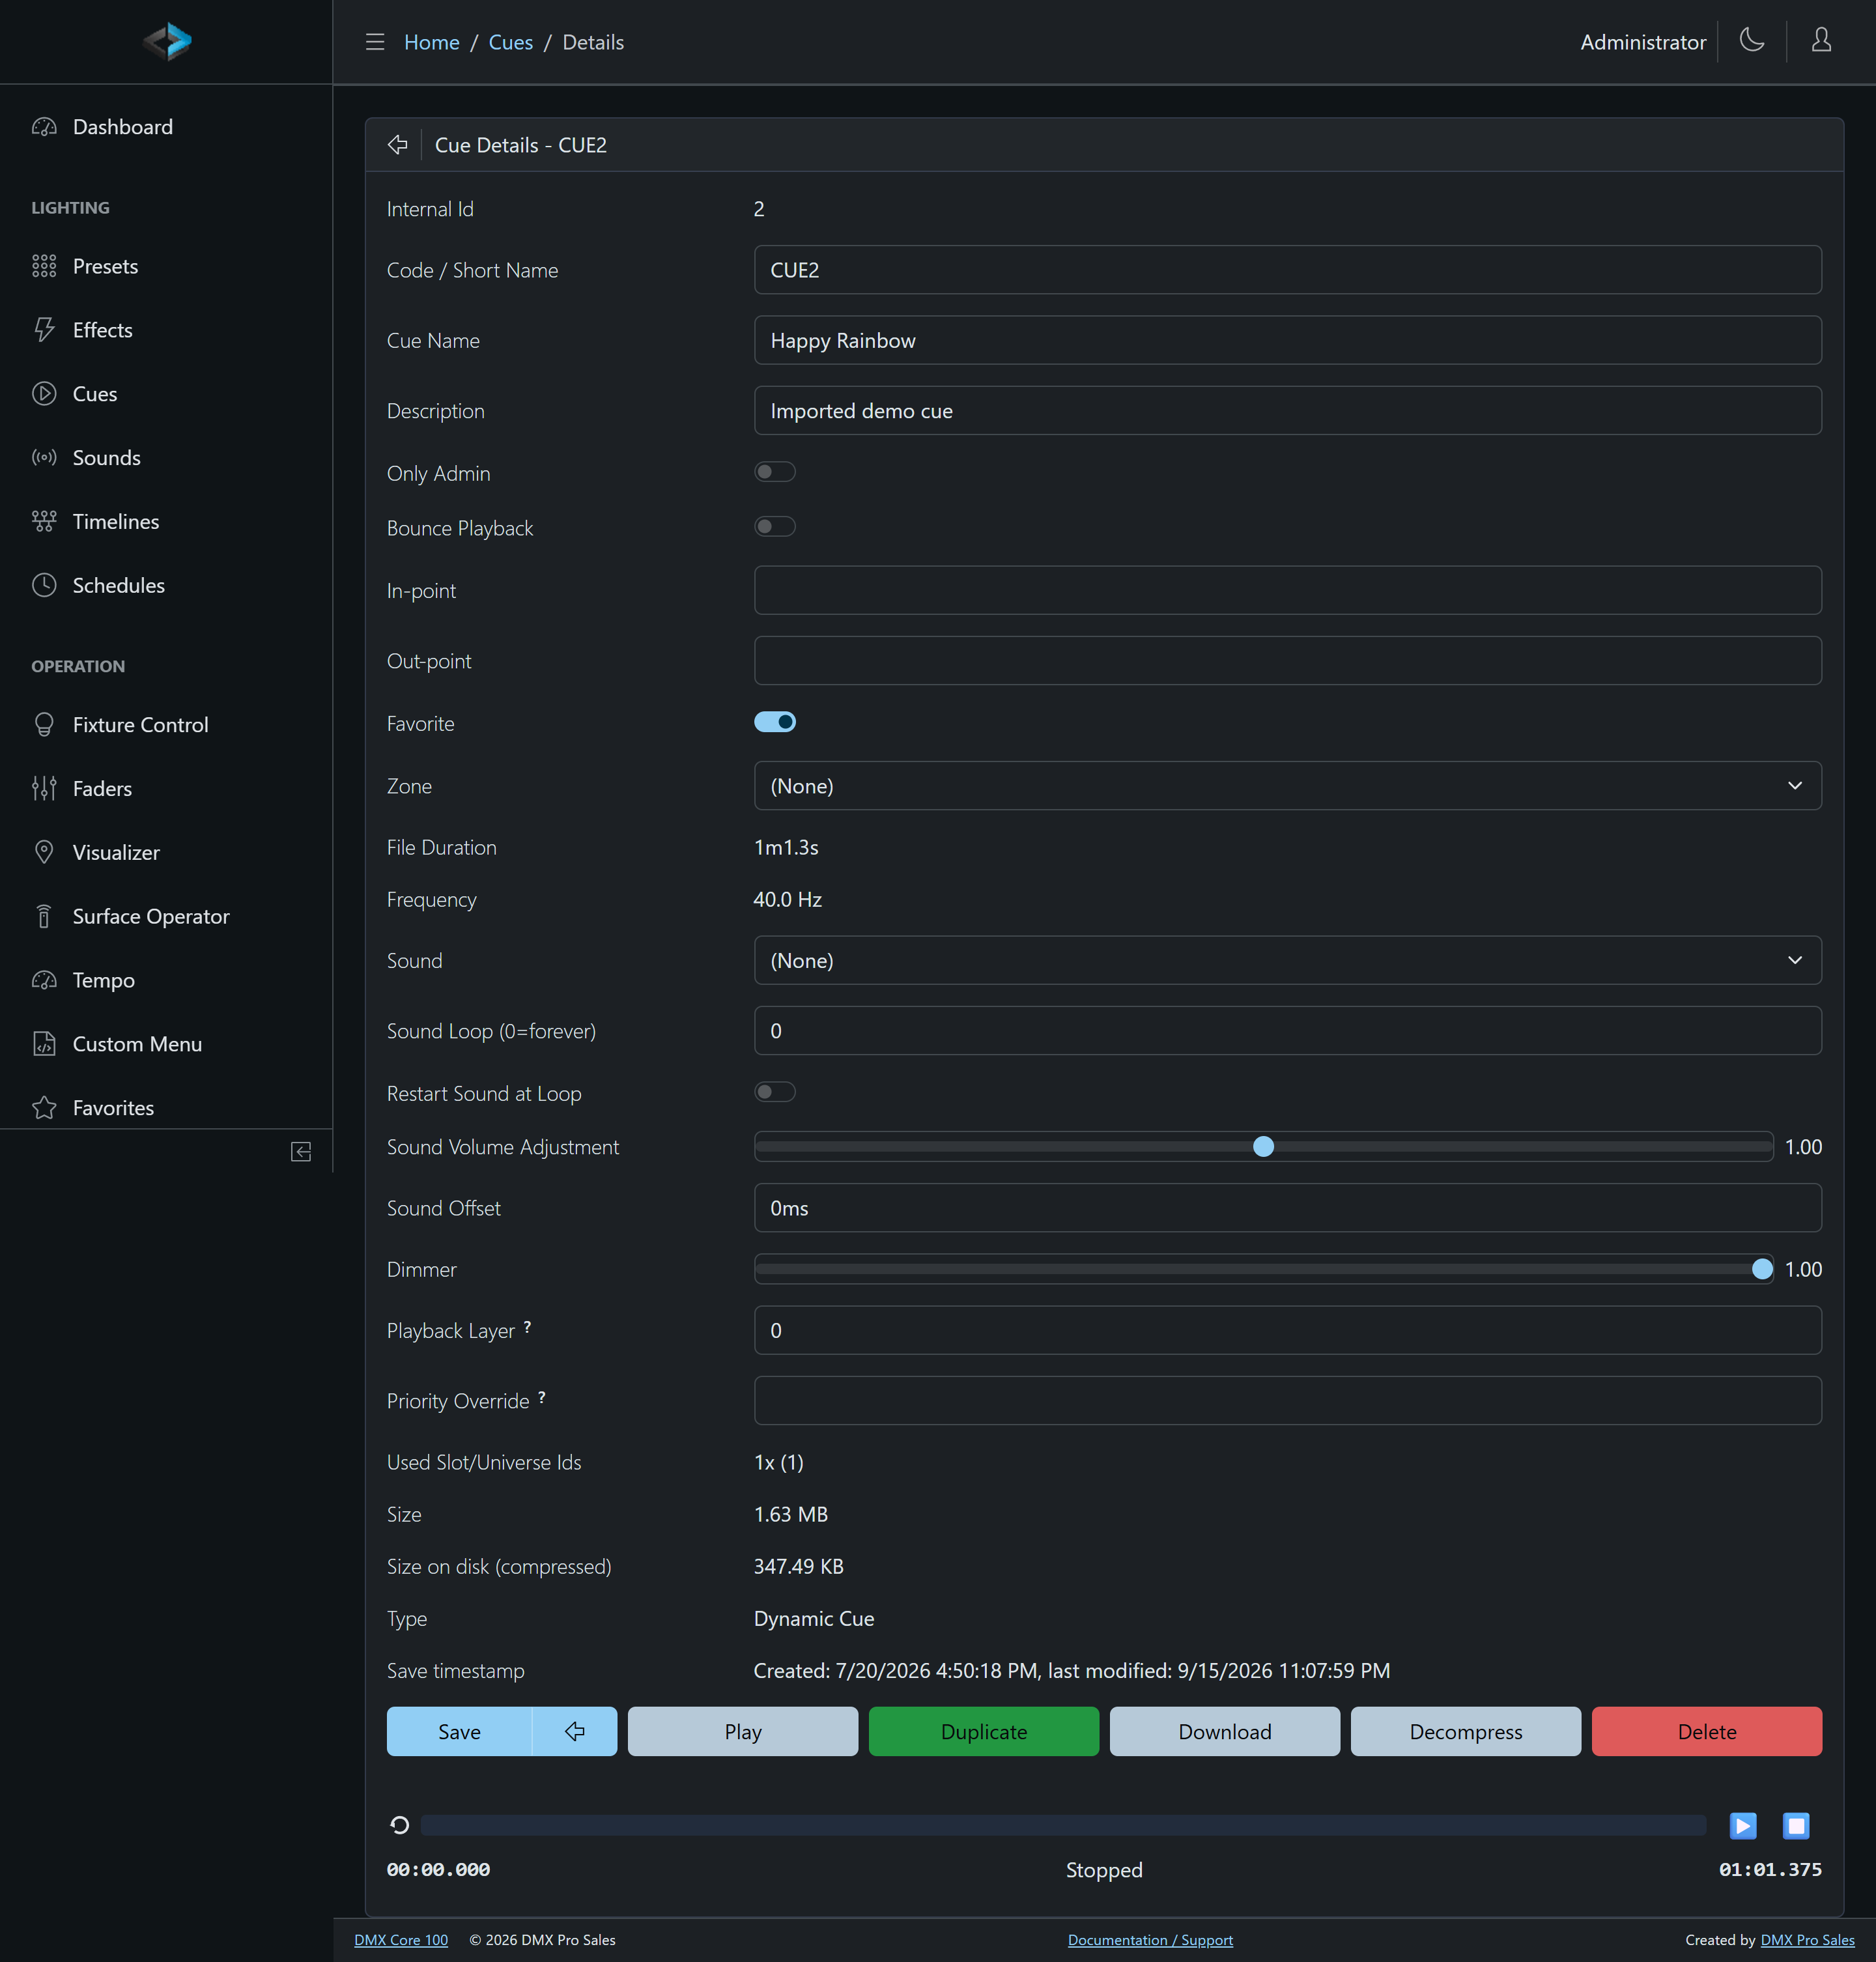
Task: Click the Sound Loop input field
Action: tap(1288, 1031)
